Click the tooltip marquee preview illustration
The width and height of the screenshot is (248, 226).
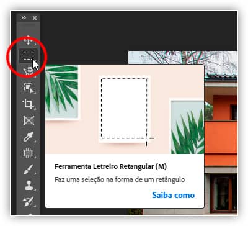coord(125,109)
